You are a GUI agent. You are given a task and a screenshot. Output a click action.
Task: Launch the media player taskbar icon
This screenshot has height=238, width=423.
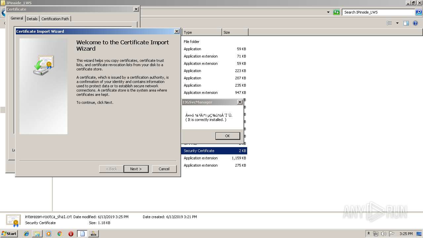(x=49, y=234)
